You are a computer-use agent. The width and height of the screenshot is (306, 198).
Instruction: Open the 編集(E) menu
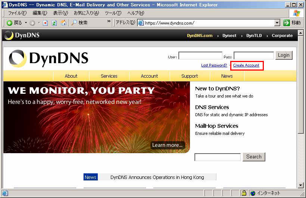tap(40, 13)
